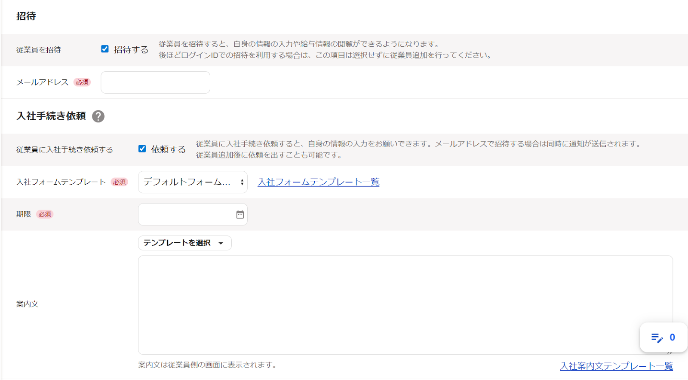The image size is (688, 380).
Task: Click the 従業員を招待 row label
Action: [x=39, y=50]
